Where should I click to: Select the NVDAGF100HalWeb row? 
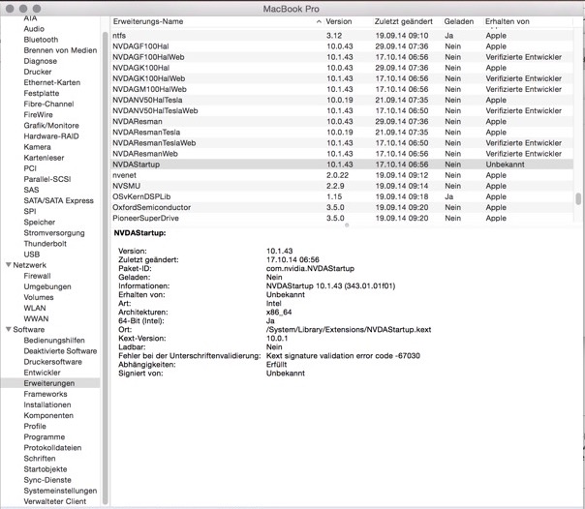click(342, 57)
